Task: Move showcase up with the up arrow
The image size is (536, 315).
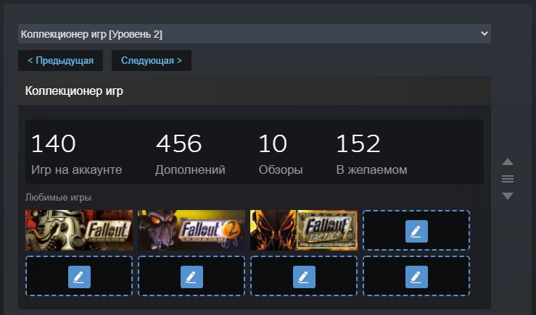Action: click(x=508, y=161)
